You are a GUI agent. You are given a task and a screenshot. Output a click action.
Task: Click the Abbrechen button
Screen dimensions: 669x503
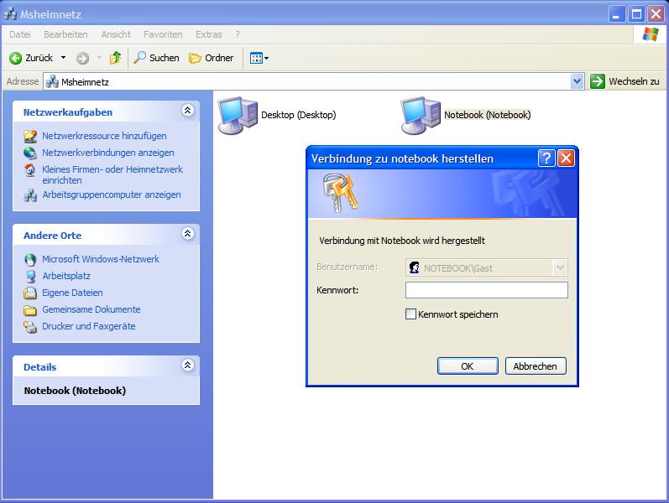(x=536, y=366)
